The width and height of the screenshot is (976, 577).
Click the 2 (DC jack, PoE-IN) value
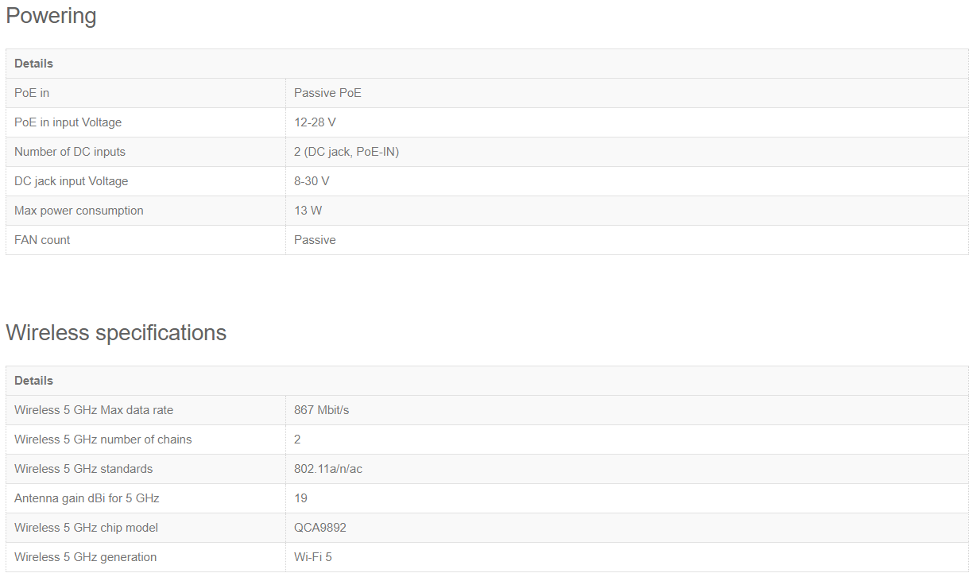[347, 152]
